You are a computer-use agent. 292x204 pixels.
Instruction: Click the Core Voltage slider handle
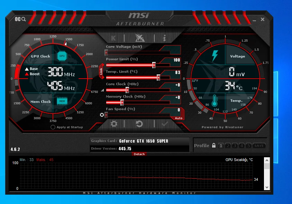[106, 53]
